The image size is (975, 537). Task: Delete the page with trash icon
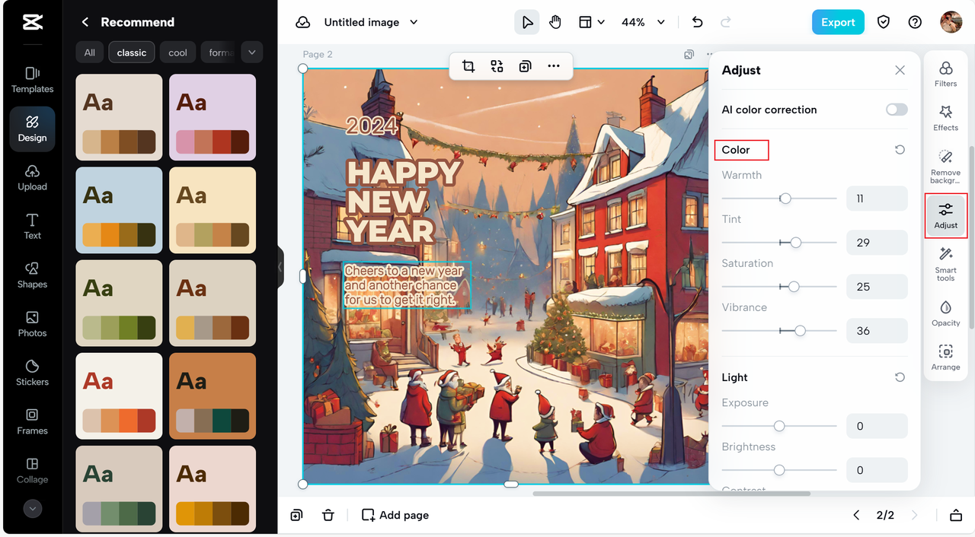[x=328, y=515]
